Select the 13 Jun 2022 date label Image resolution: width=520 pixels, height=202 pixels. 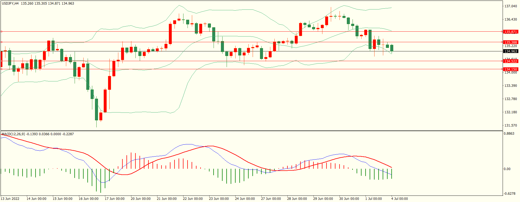pyautogui.click(x=10, y=199)
